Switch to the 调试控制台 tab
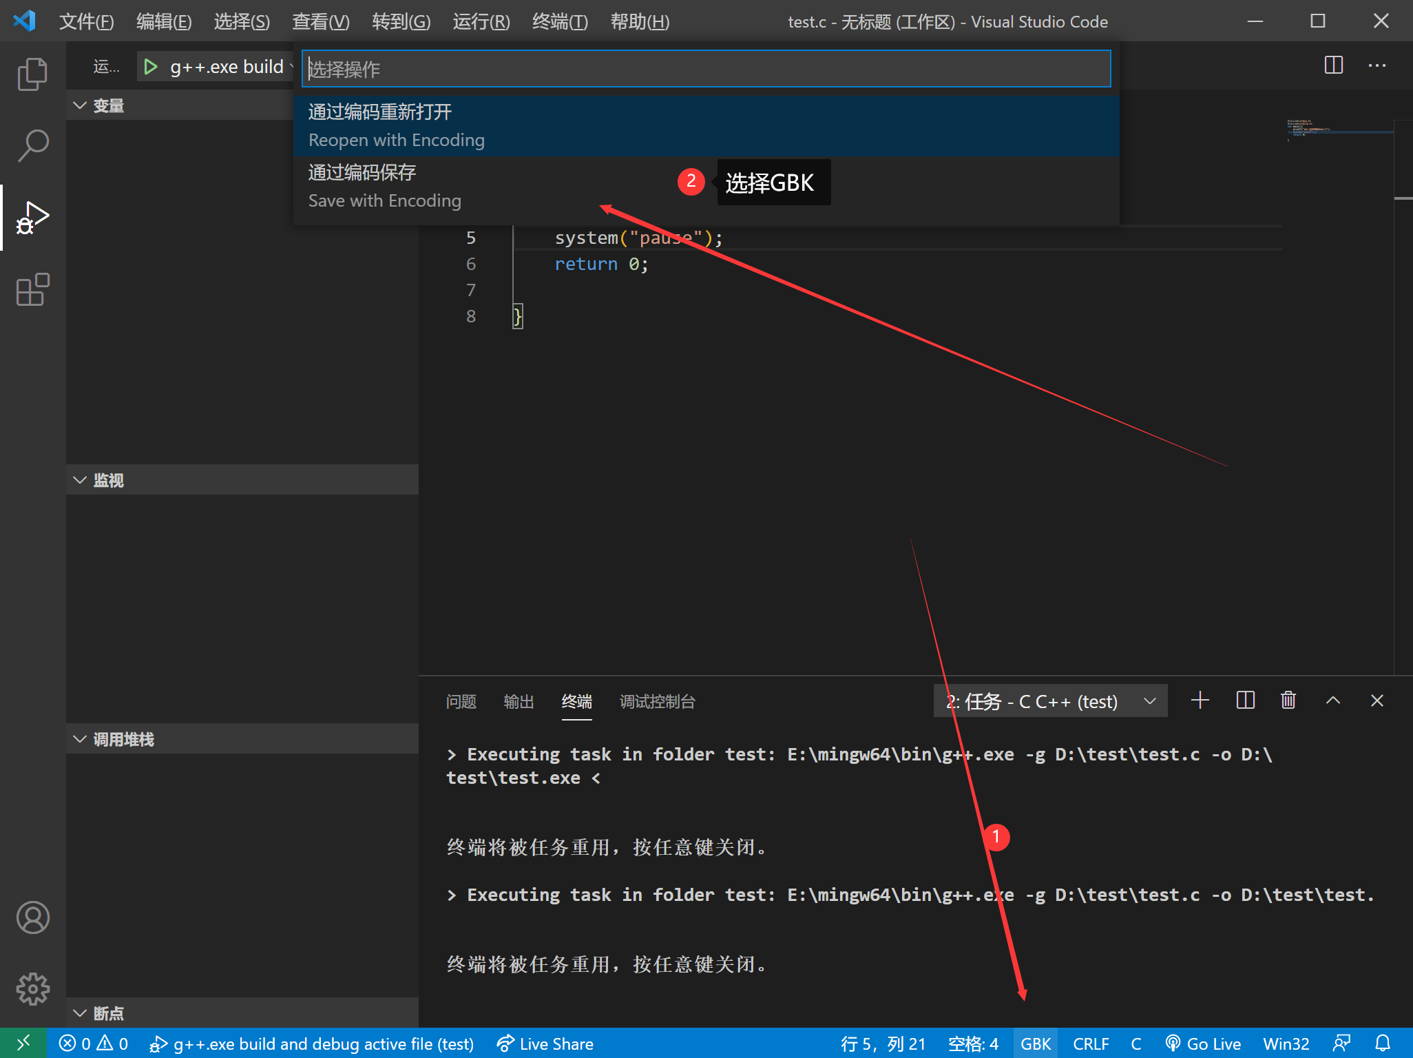This screenshot has height=1058, width=1413. [x=657, y=701]
